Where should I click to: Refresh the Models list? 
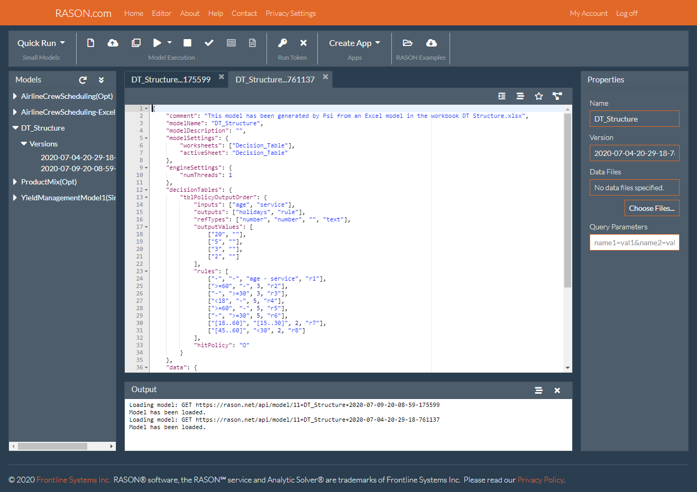(x=82, y=80)
